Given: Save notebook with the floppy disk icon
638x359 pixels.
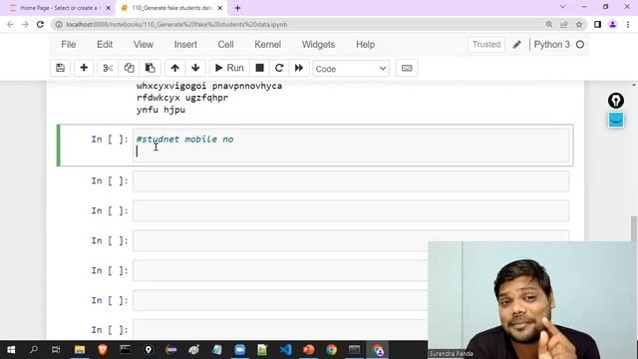Looking at the screenshot, I should pyautogui.click(x=60, y=68).
